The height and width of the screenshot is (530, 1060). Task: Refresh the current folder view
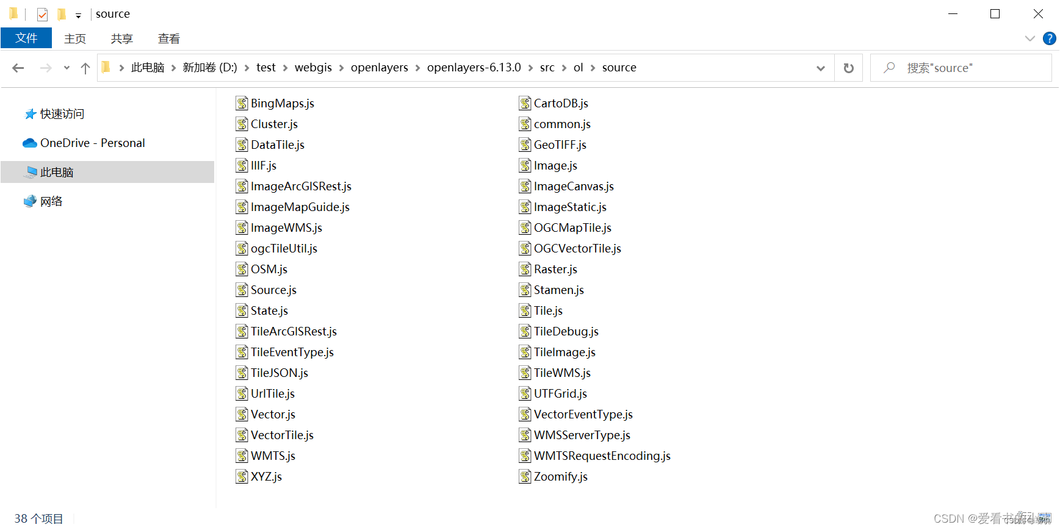point(848,68)
